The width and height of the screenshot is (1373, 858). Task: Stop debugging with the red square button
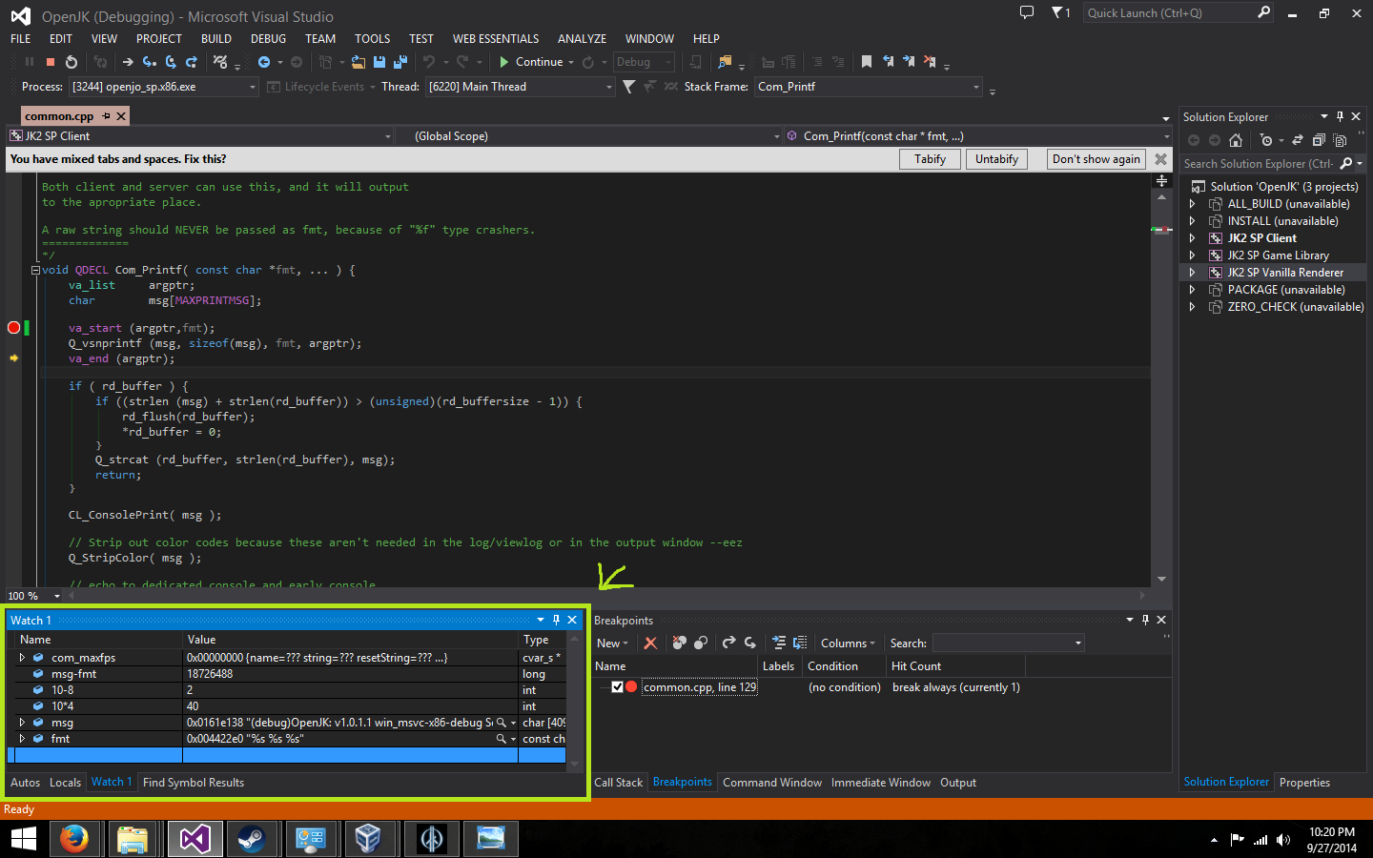(51, 62)
